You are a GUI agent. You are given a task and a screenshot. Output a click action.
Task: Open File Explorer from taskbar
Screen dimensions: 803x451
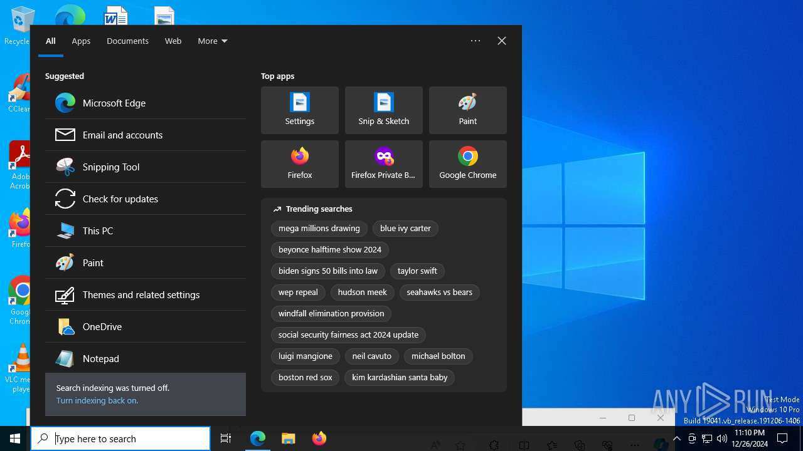click(289, 438)
